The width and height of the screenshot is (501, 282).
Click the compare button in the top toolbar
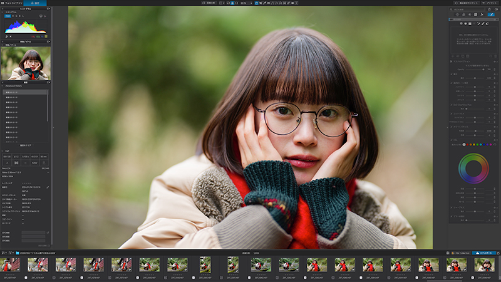[209, 3]
